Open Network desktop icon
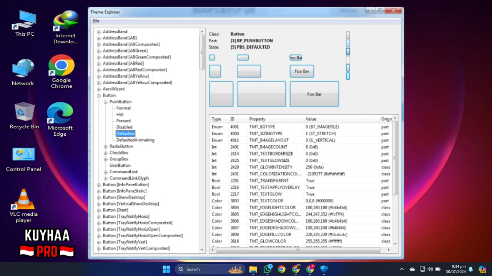The width and height of the screenshot is (492, 276). [x=23, y=72]
